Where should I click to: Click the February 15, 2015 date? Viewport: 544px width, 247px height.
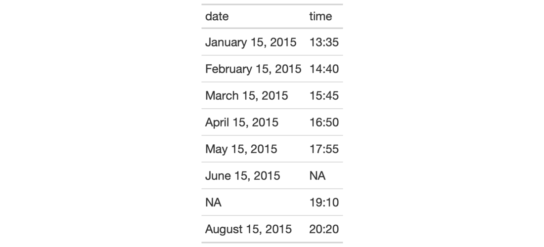coord(253,69)
